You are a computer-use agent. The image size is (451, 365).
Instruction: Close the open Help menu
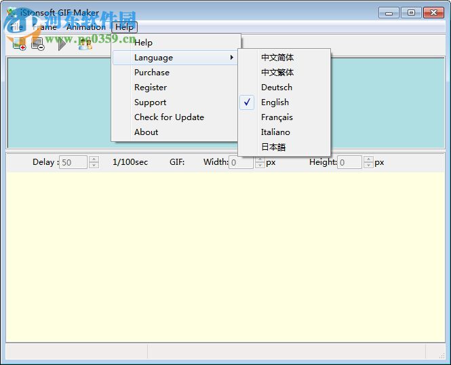pos(124,27)
